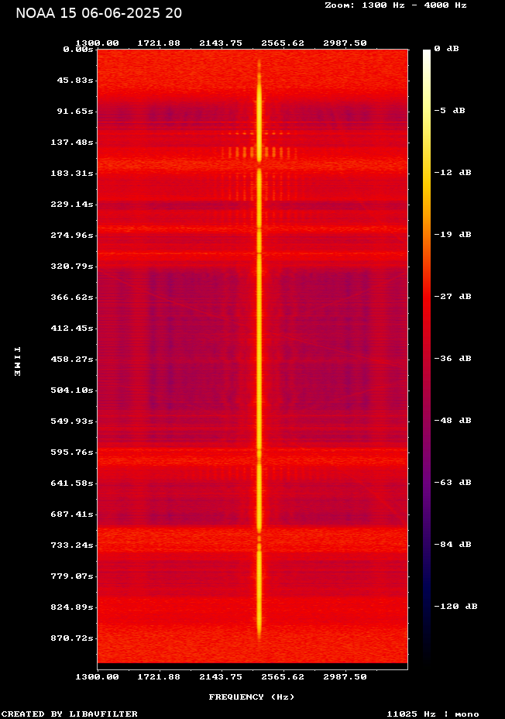Click the "-36 dB" scale label
Screen dimensions: 505x719
click(453, 358)
